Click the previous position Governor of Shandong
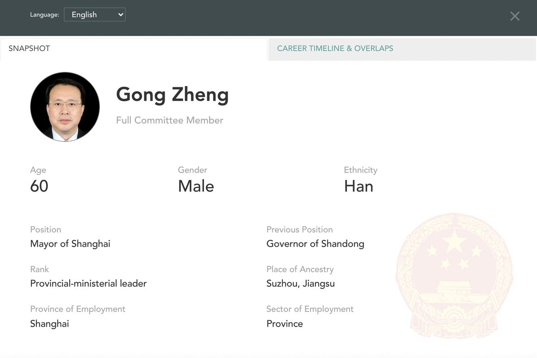The width and height of the screenshot is (537, 358). coord(315,244)
